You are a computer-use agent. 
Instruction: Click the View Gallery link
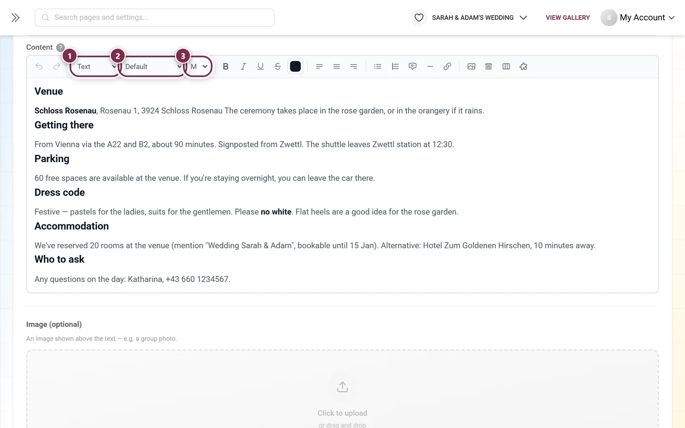[568, 18]
